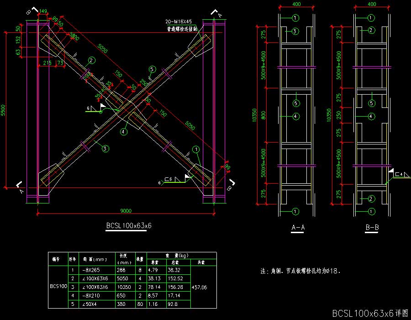
Task: Click the "92.8" total weight cell
Action: pyautogui.click(x=173, y=304)
